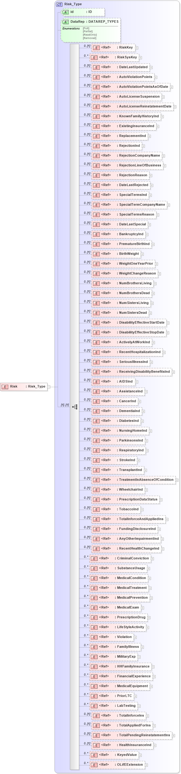Click the E icon beside CancerInd
The height and width of the screenshot is (774, 181).
pyautogui.click(x=96, y=402)
